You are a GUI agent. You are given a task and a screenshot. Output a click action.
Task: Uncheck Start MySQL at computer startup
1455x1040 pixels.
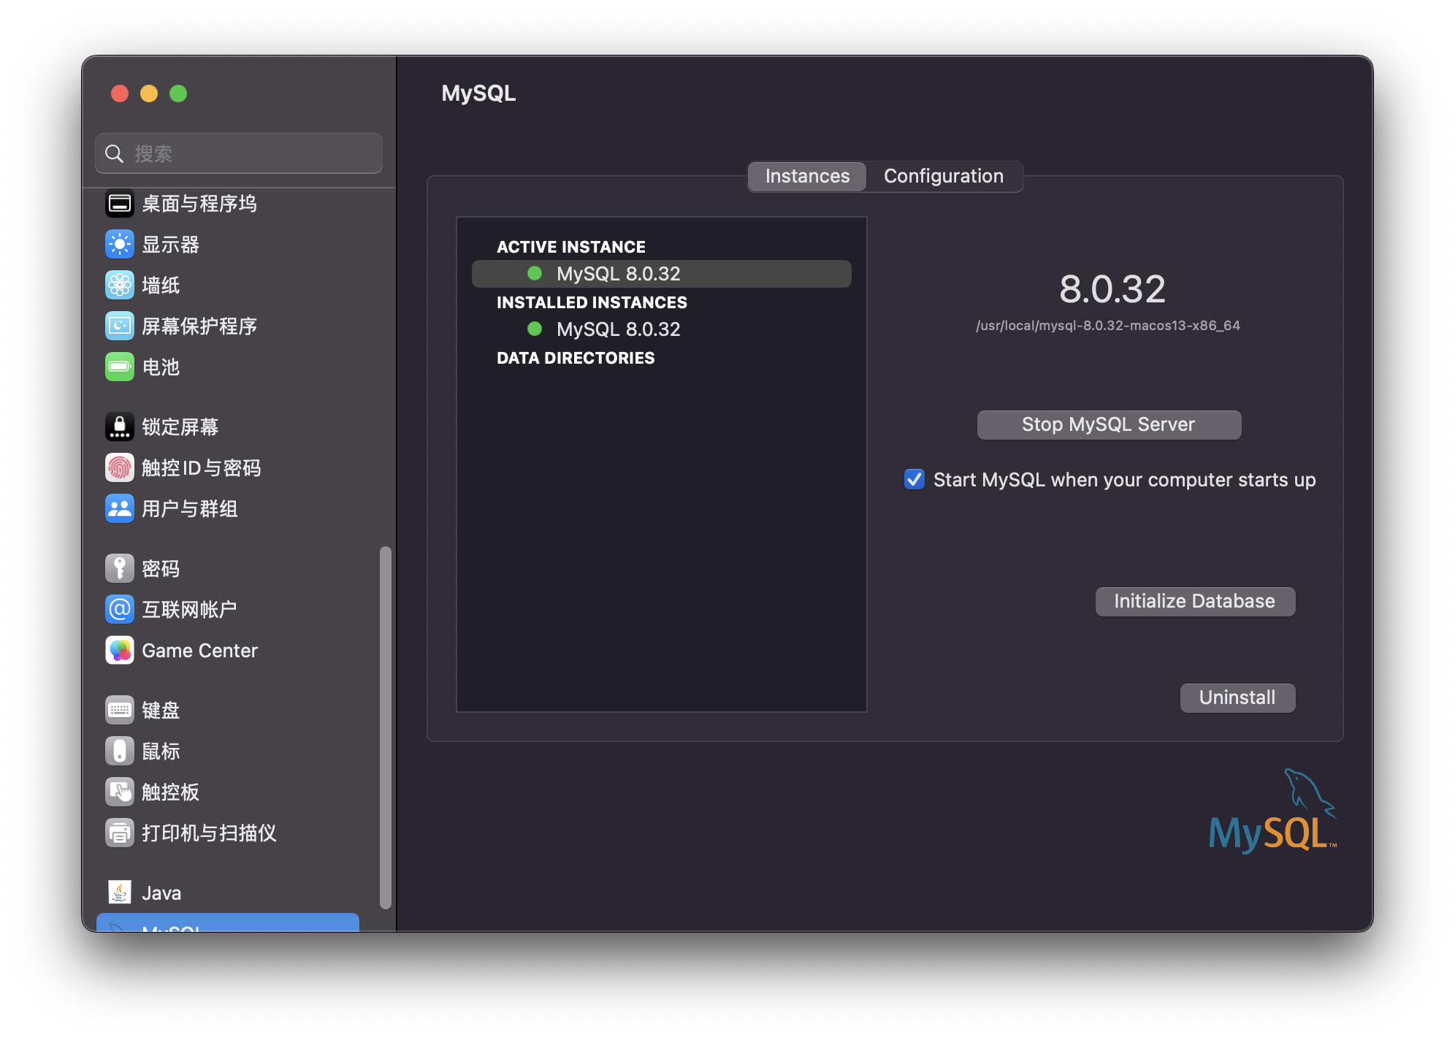pos(914,479)
